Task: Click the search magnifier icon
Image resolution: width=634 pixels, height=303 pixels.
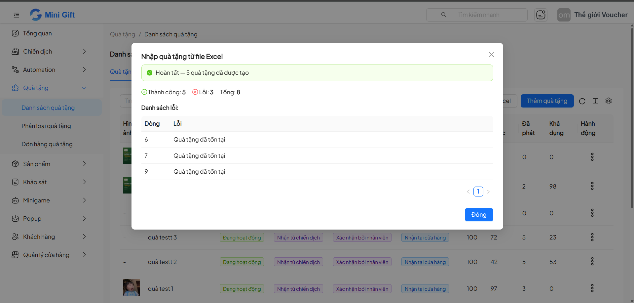Action: click(x=444, y=15)
